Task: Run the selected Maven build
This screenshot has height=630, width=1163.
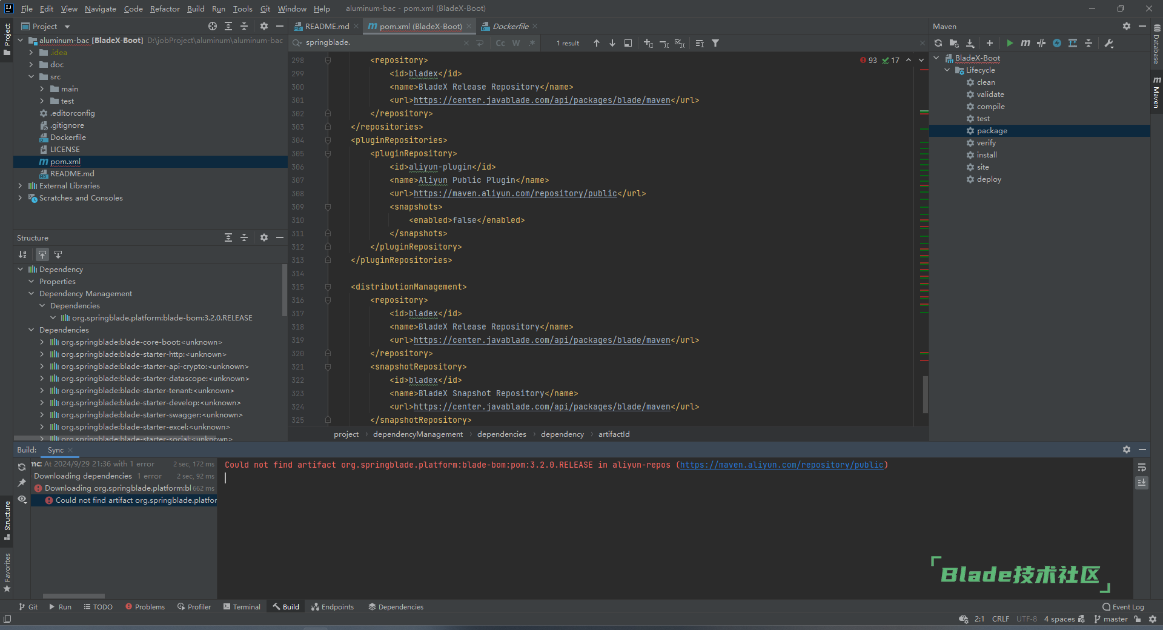Action: pyautogui.click(x=1009, y=43)
